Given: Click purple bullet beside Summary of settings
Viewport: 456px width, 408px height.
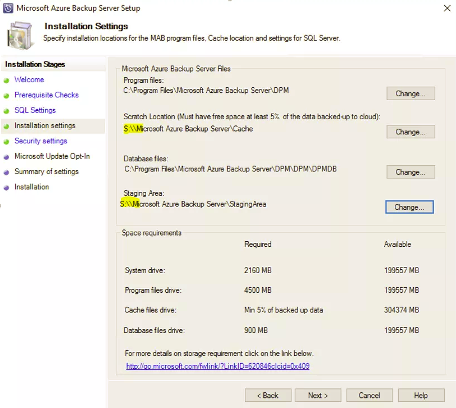Looking at the screenshot, I should tap(6, 172).
